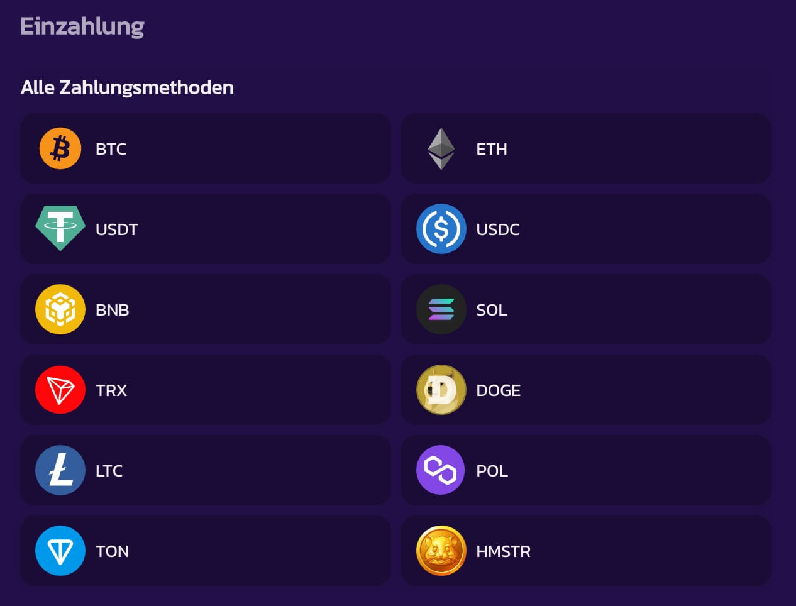Click the TRON red triangle icon
Screen dimensions: 796x606
[60, 390]
